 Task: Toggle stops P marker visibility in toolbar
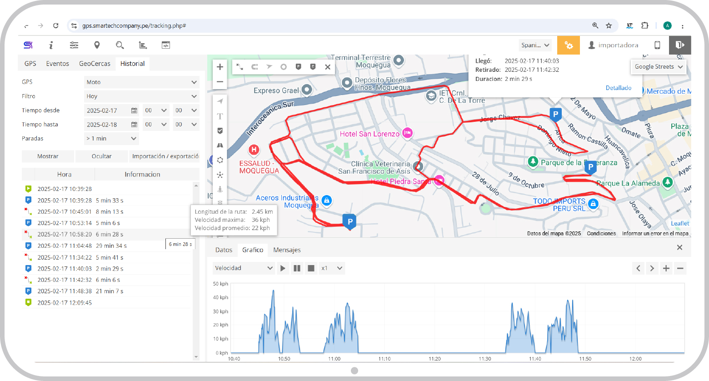coord(298,67)
